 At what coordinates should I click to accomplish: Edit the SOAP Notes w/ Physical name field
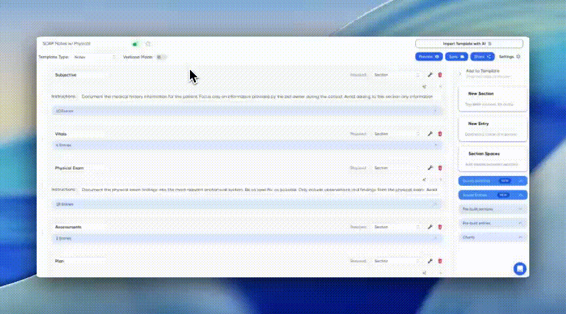click(85, 44)
